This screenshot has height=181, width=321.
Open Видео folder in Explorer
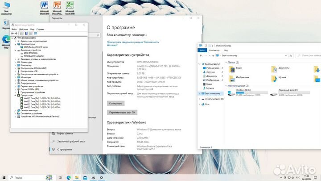point(235,69)
